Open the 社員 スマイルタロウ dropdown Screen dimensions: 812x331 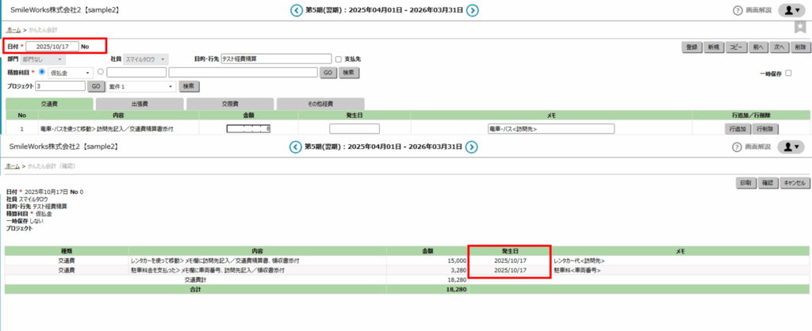(x=147, y=59)
